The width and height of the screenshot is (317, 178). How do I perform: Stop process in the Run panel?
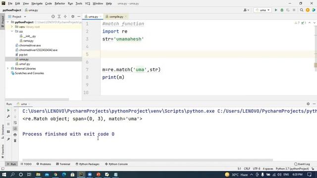(8, 124)
